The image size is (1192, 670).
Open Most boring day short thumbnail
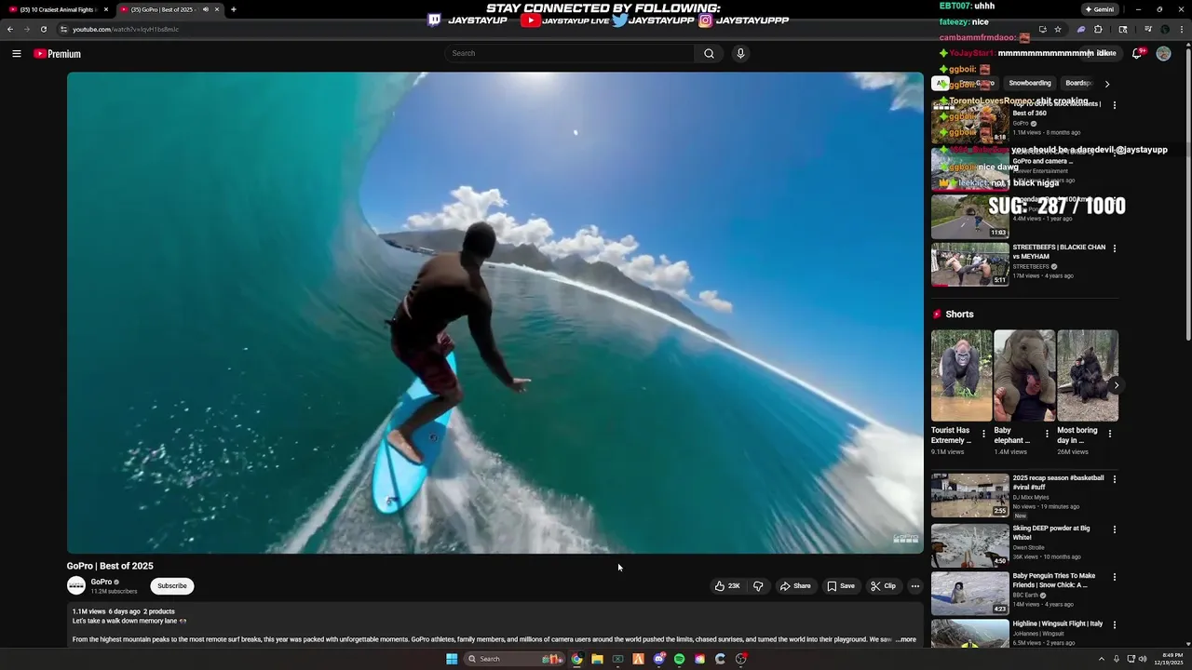tap(1088, 375)
